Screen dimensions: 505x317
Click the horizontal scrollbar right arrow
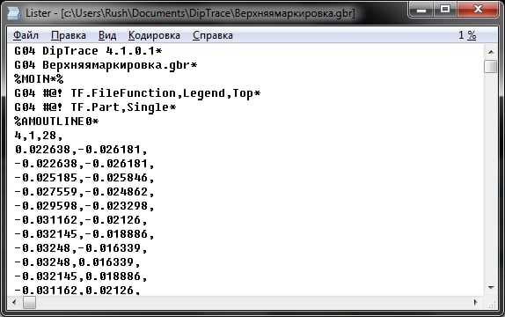coord(476,303)
